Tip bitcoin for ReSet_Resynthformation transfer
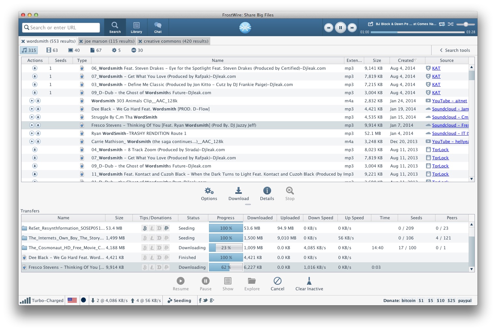This screenshot has height=331, width=496. [145, 228]
